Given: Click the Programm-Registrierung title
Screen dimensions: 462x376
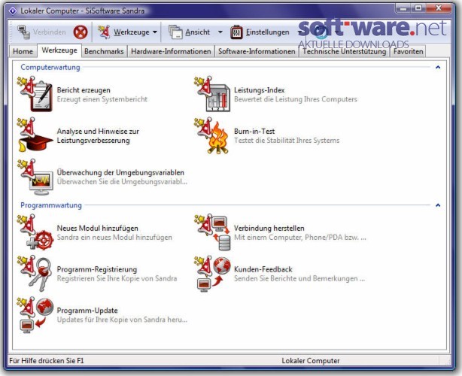Looking at the screenshot, I should [96, 269].
